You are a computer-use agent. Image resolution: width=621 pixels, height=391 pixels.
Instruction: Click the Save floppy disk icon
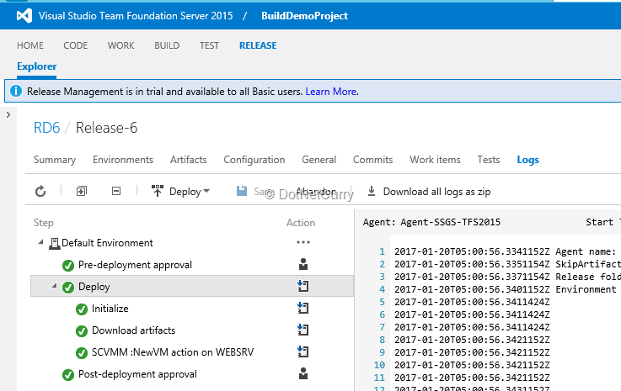tap(242, 191)
